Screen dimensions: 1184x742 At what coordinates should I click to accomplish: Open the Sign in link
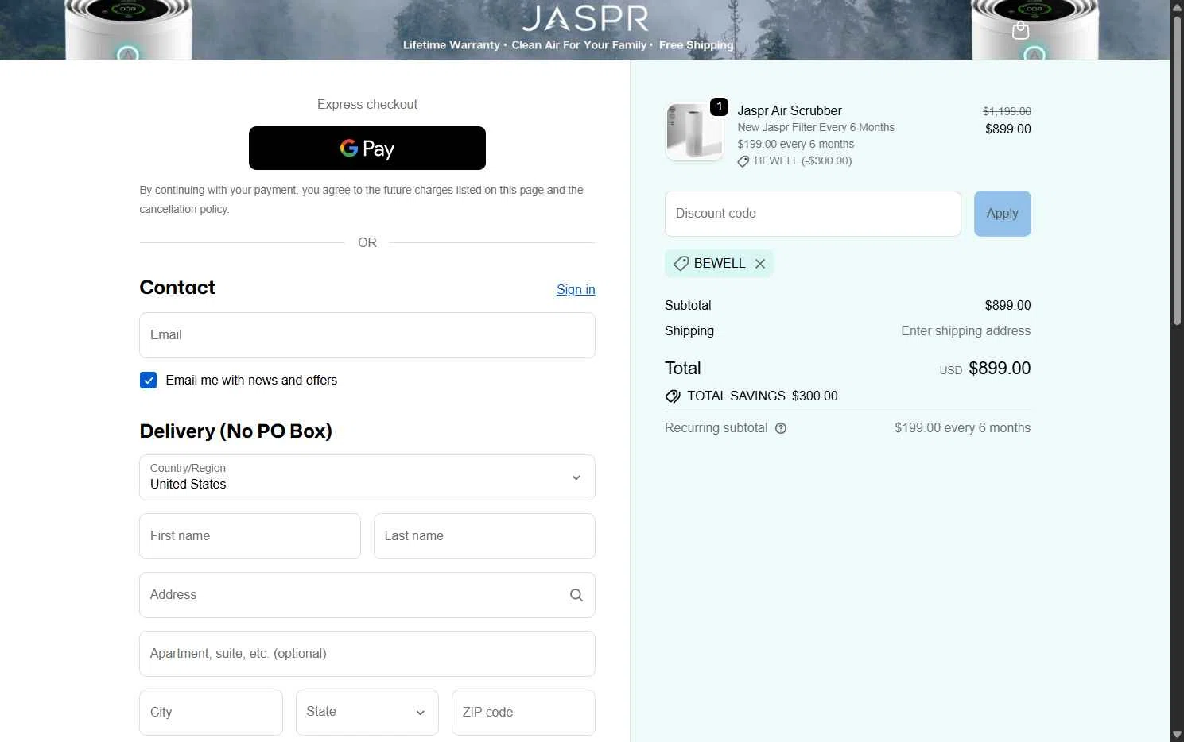(x=576, y=289)
